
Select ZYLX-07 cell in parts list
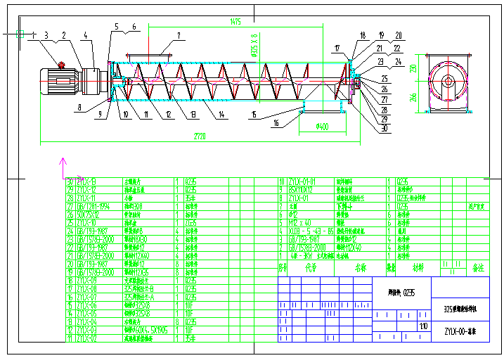coord(86,298)
